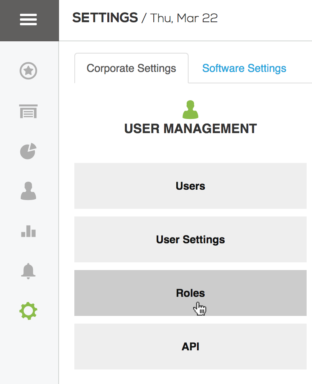Click the green User Management person icon
The width and height of the screenshot is (312, 384).
point(190,109)
